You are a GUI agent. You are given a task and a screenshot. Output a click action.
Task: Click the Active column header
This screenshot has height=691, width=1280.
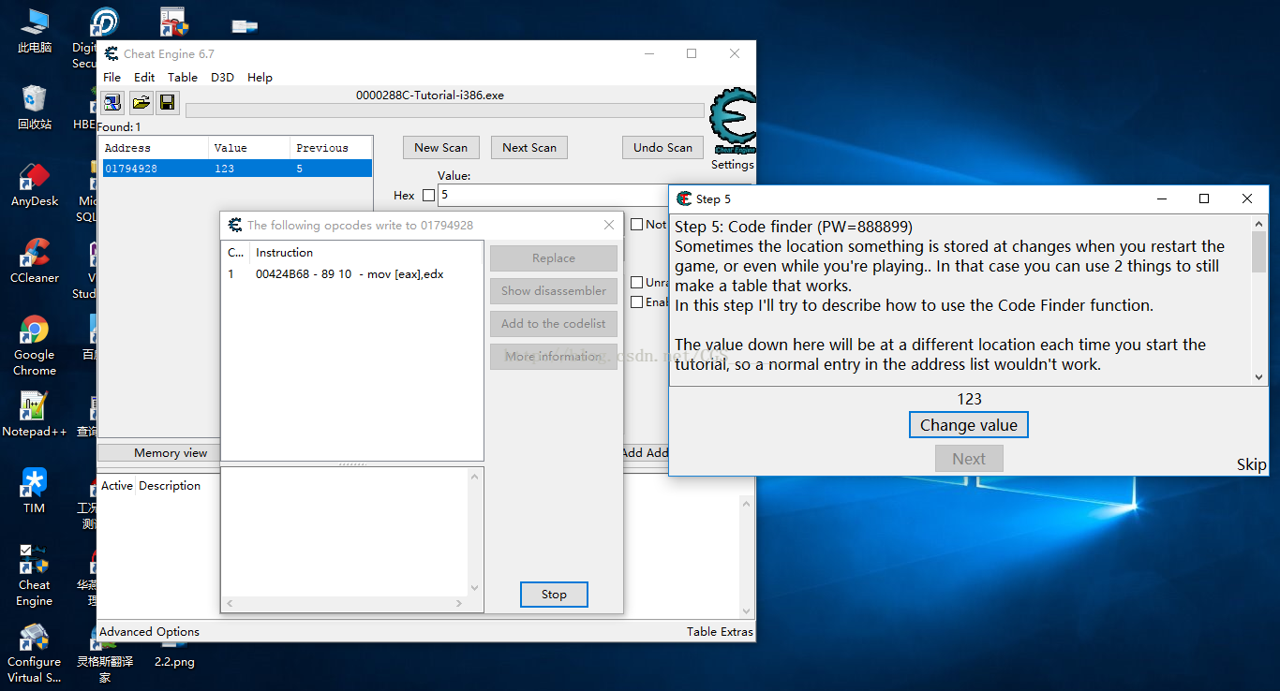pyautogui.click(x=117, y=486)
